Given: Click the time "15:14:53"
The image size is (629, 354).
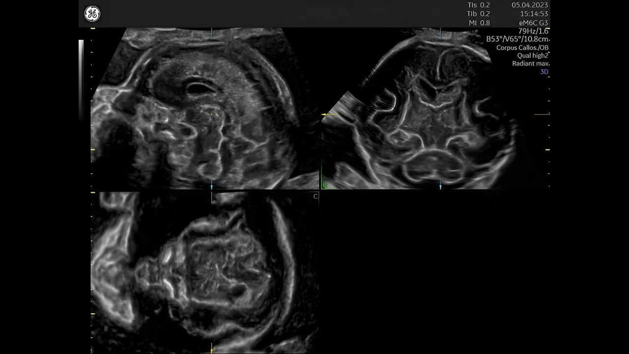Looking at the screenshot, I should tap(535, 14).
